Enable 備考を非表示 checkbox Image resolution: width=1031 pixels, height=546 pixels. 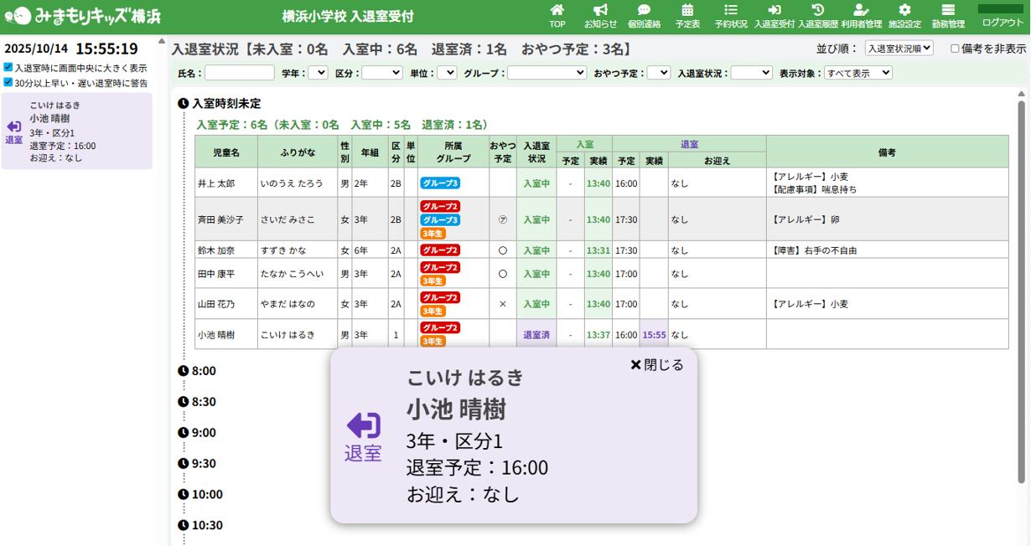955,49
